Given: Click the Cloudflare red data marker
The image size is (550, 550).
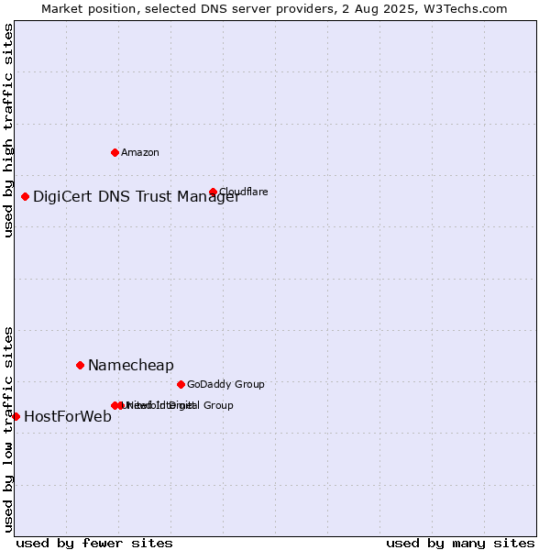Looking at the screenshot, I should click(213, 192).
